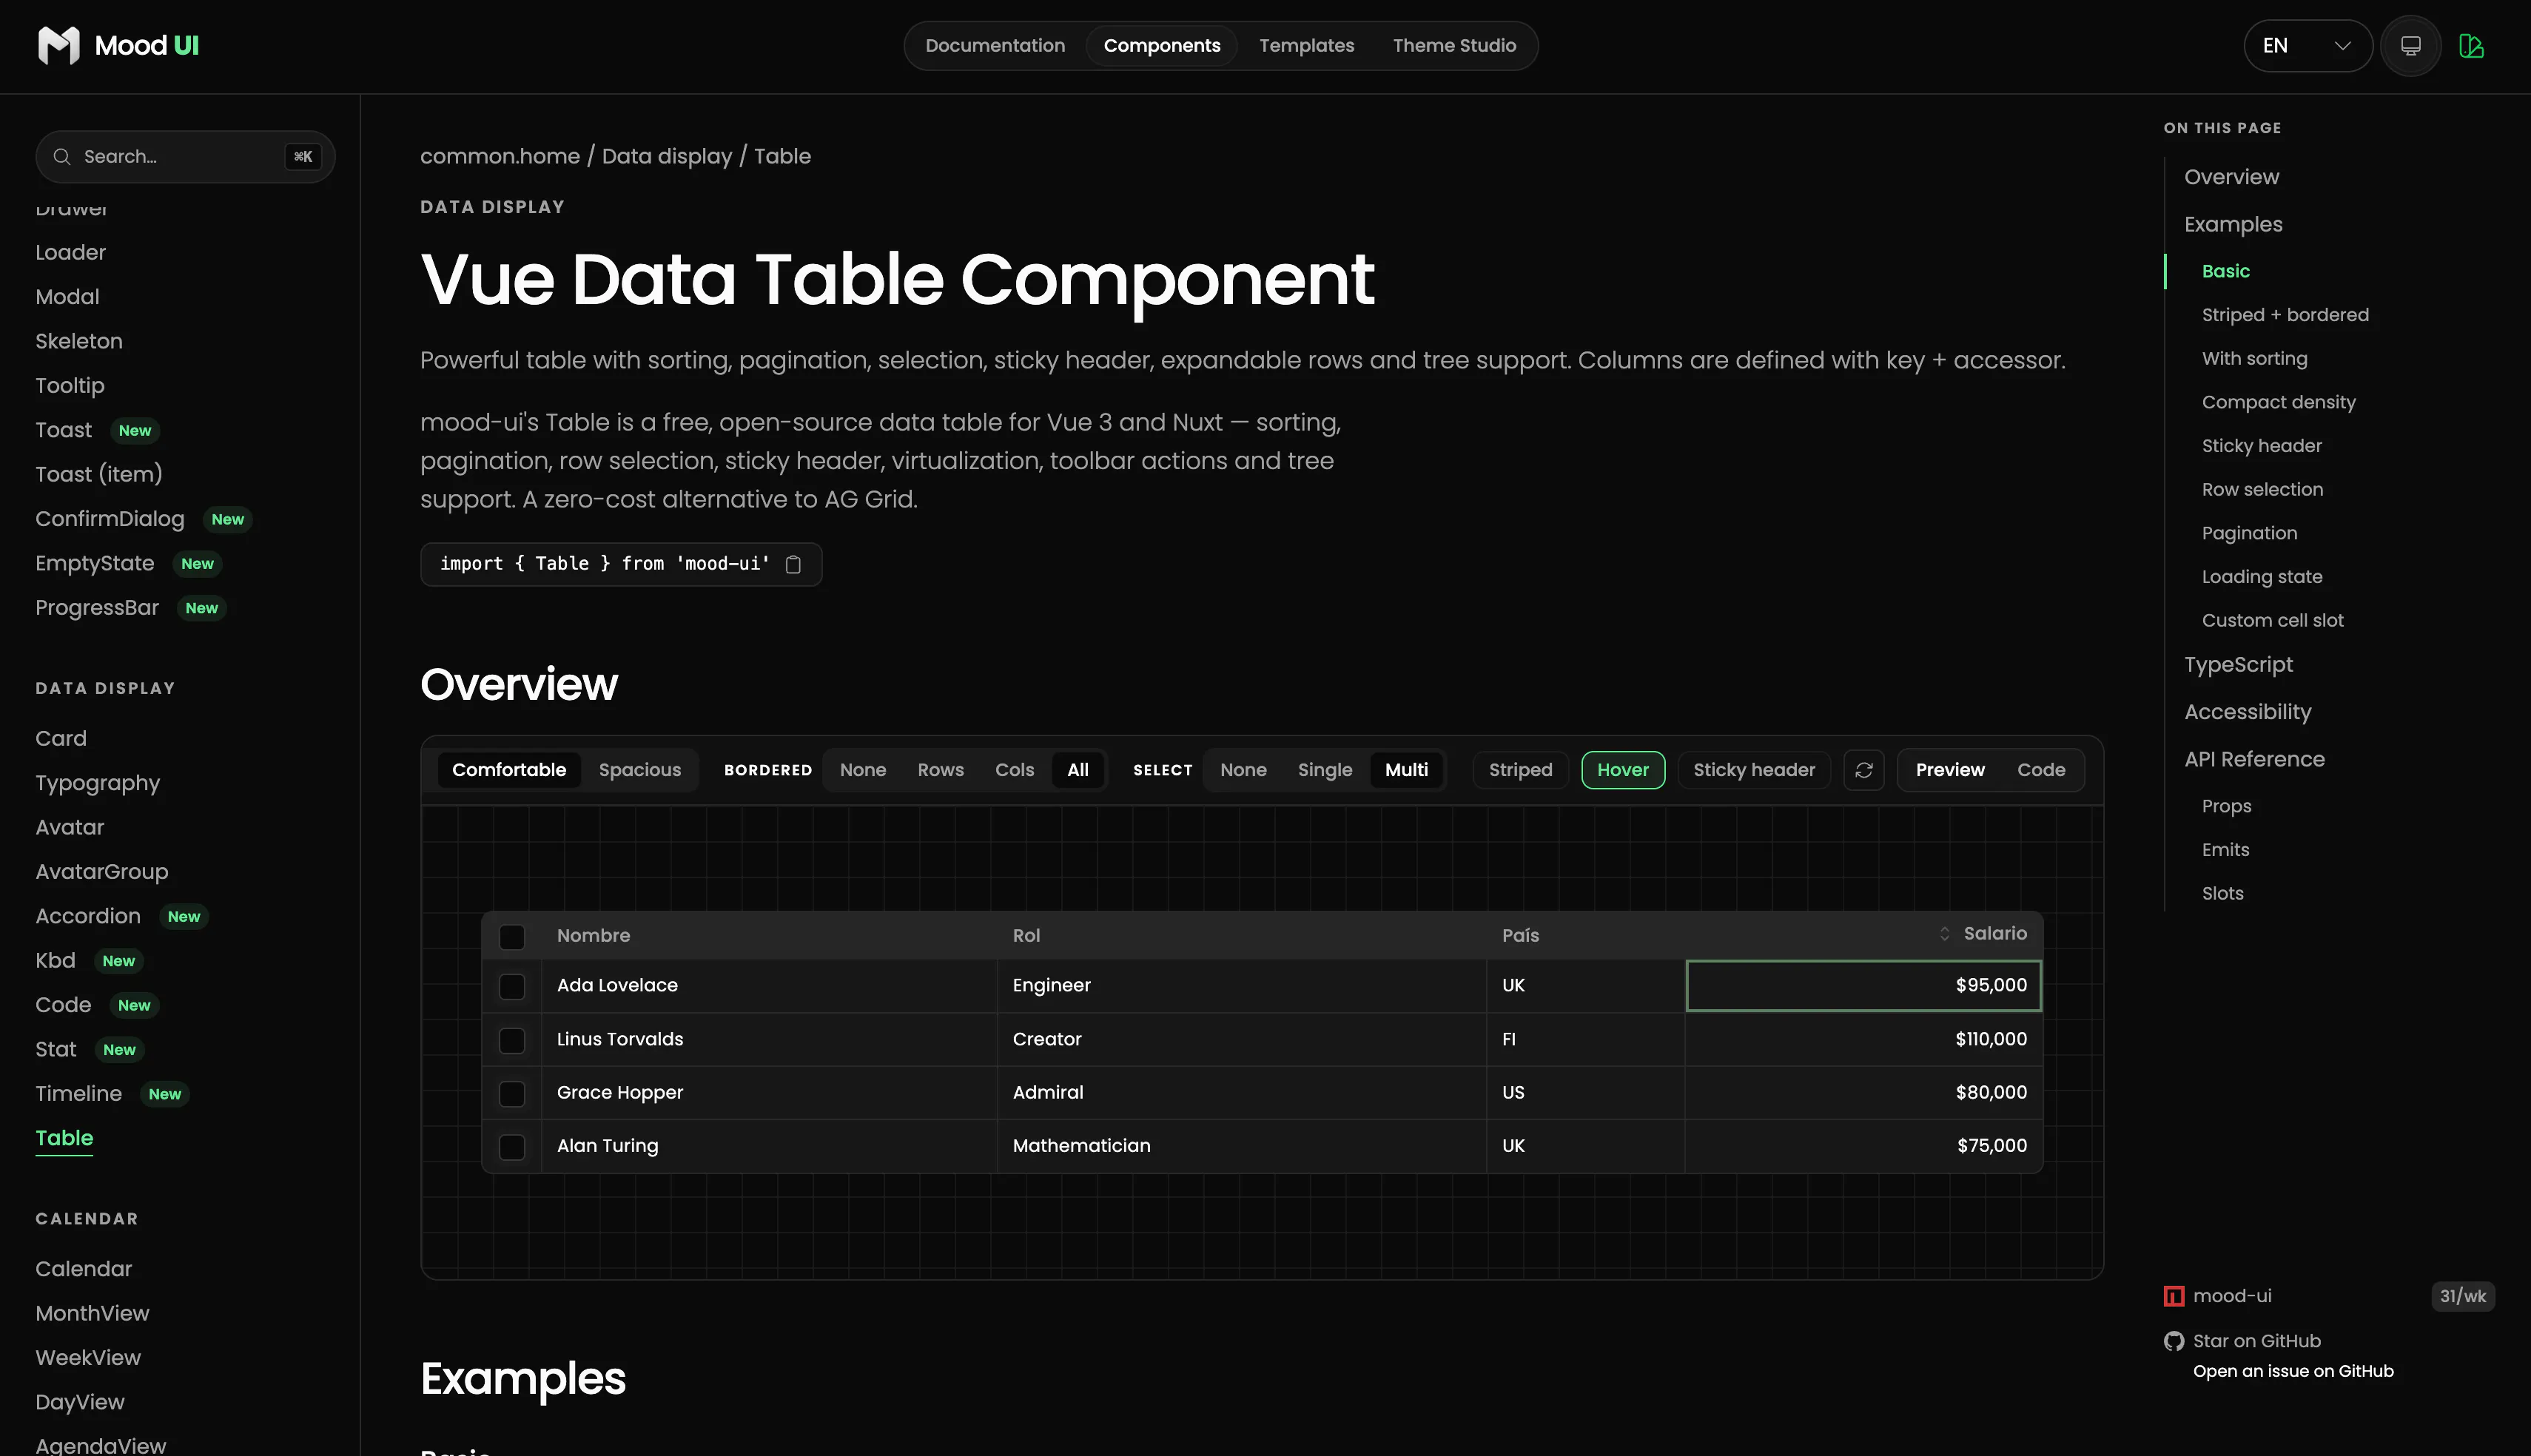Jump to With sorting section
Viewport: 2531px width, 1456px height.
tap(2254, 359)
